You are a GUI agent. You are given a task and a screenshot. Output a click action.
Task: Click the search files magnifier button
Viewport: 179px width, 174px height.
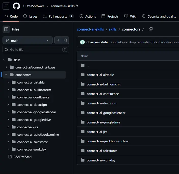coord(66,40)
